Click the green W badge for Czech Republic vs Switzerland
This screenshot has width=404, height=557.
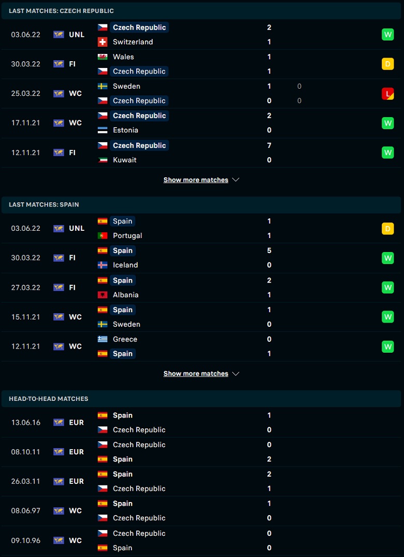tap(387, 34)
